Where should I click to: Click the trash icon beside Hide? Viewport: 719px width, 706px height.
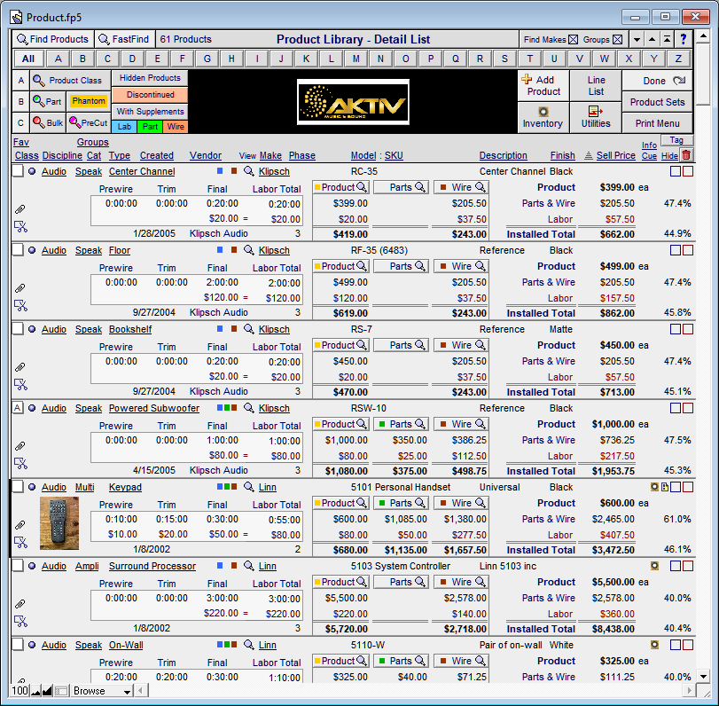686,155
